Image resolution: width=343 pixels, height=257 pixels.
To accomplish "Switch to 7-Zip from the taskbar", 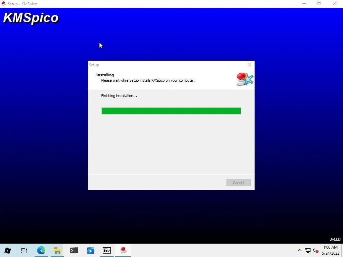I will coord(107,250).
